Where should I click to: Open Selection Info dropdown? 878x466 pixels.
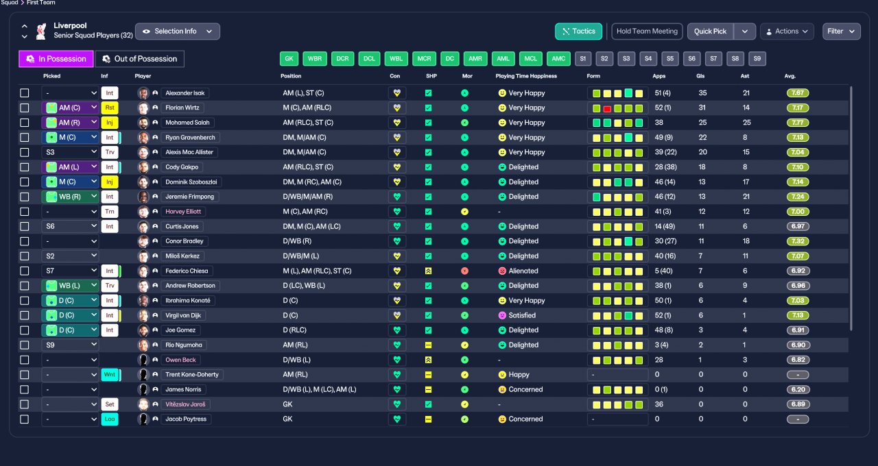[x=178, y=32]
